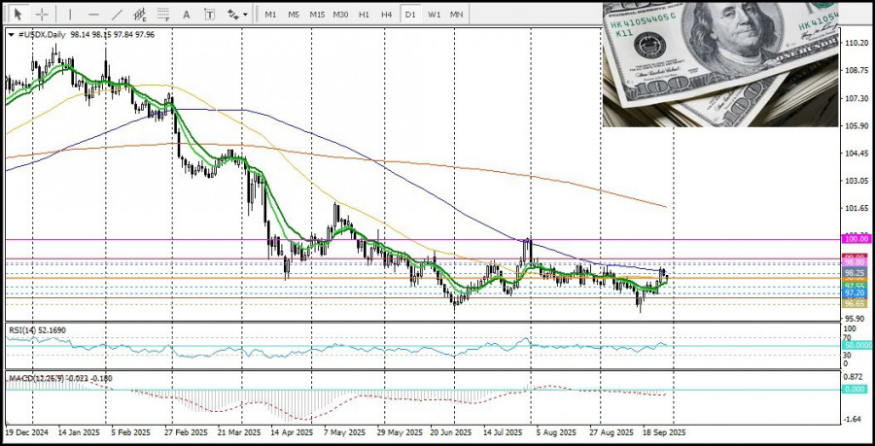This screenshot has width=875, height=446.
Task: Click the H1 timeframe button
Action: coord(364,15)
